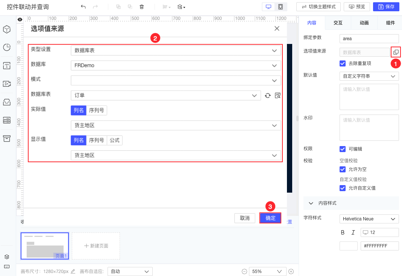Select 公式 for 显示值
Viewport: 402px width, 276px height.
tap(115, 140)
